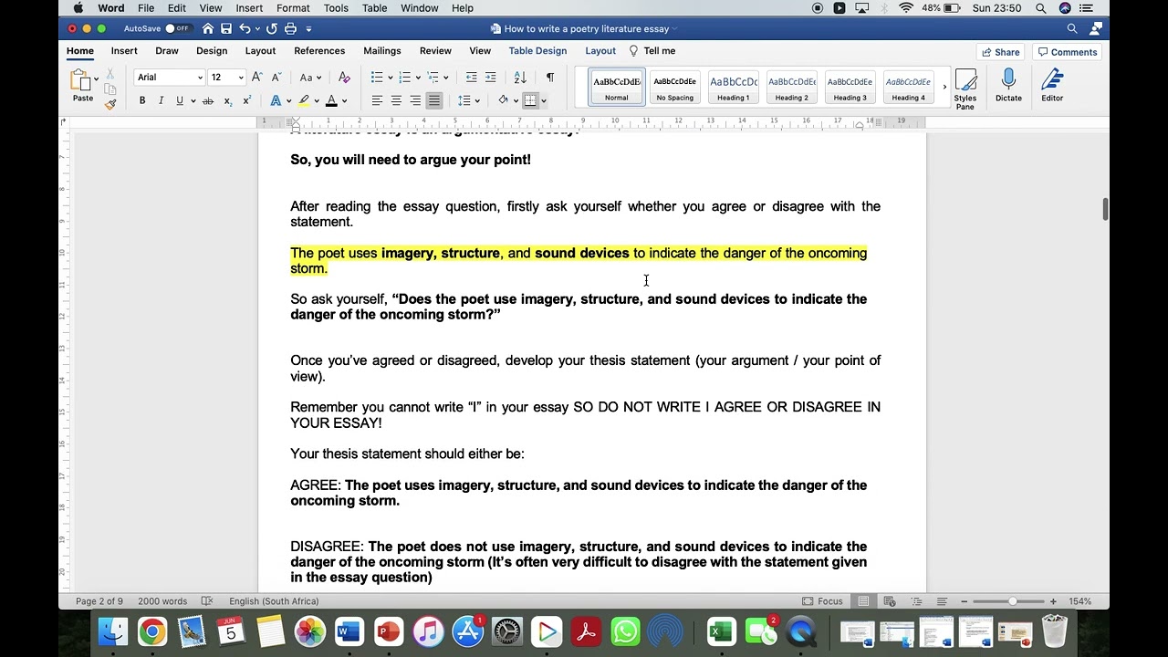This screenshot has width=1168, height=657.
Task: Toggle Underline formatting button
Action: [x=180, y=100]
